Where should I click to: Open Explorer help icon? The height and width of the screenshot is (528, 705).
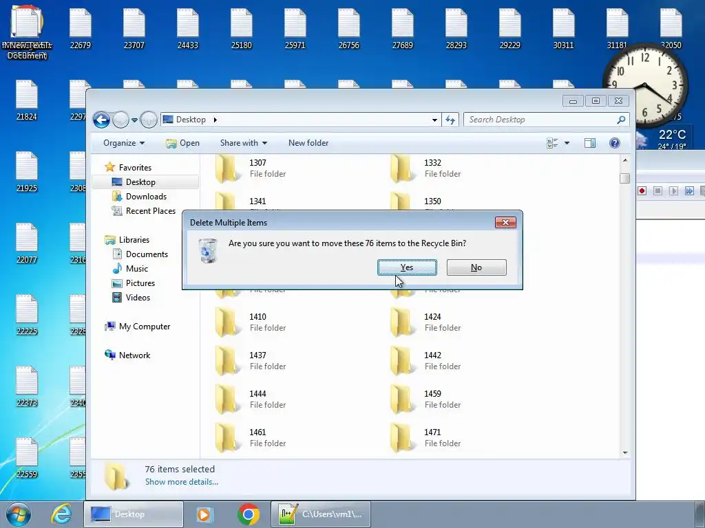pos(615,143)
